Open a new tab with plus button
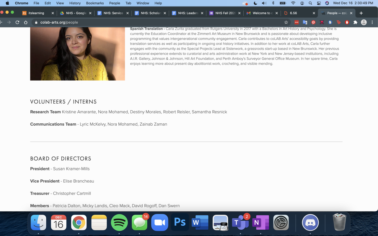 [361, 13]
